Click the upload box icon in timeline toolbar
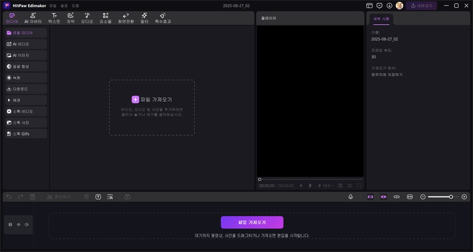473x252 pixels. point(127,197)
